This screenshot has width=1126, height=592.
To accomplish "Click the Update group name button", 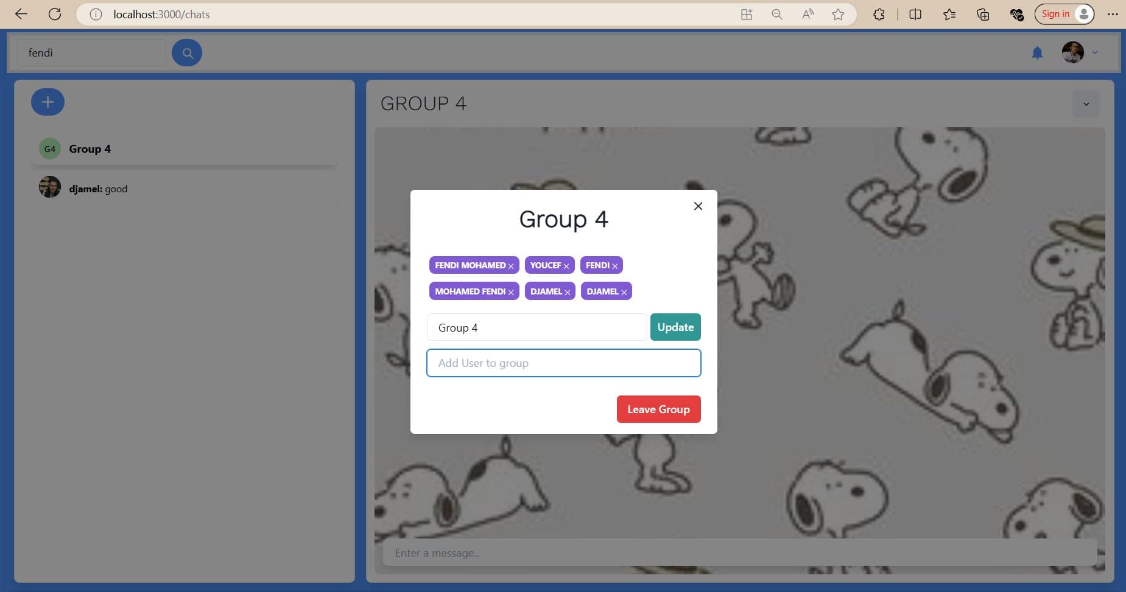I will click(675, 327).
